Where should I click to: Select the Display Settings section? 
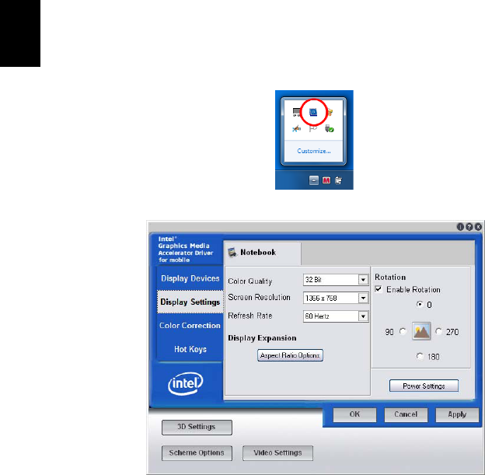coord(190,302)
